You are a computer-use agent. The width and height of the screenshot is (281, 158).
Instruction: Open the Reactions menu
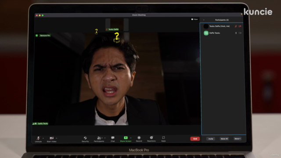pyautogui.click(x=151, y=139)
